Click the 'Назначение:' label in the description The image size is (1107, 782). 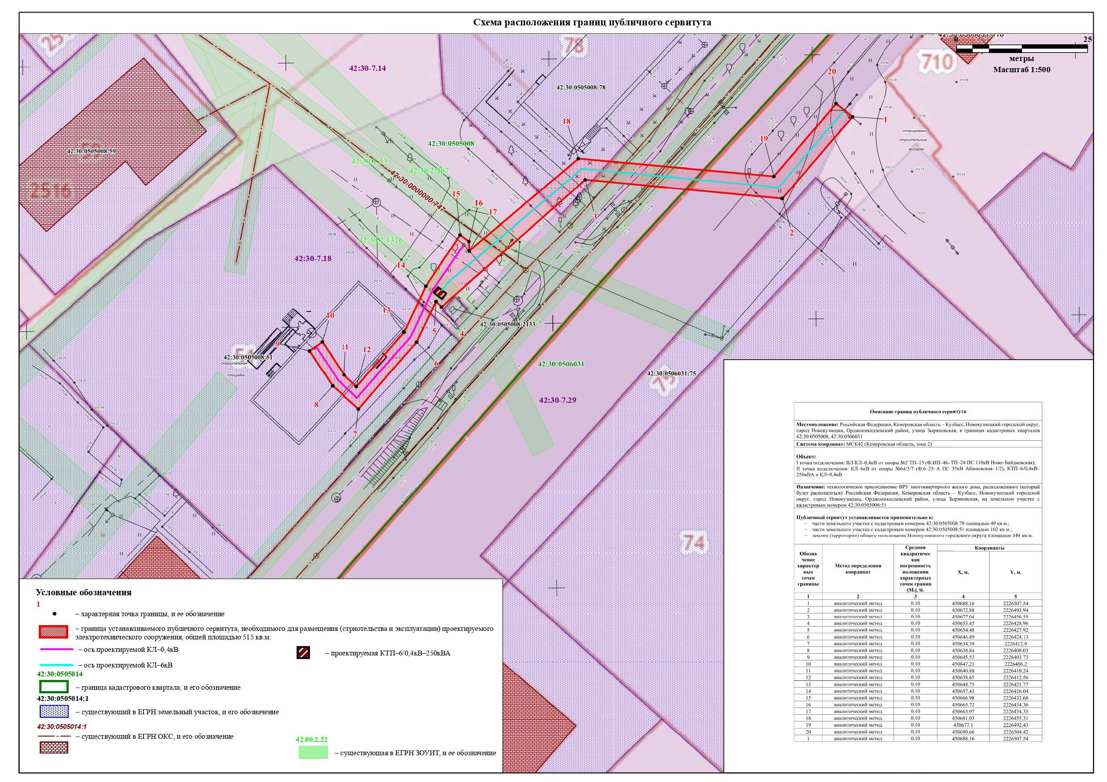point(811,487)
